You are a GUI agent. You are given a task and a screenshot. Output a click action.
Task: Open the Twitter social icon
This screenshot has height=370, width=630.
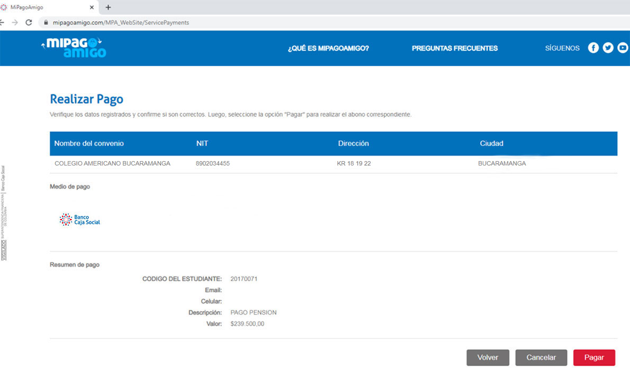coord(608,48)
